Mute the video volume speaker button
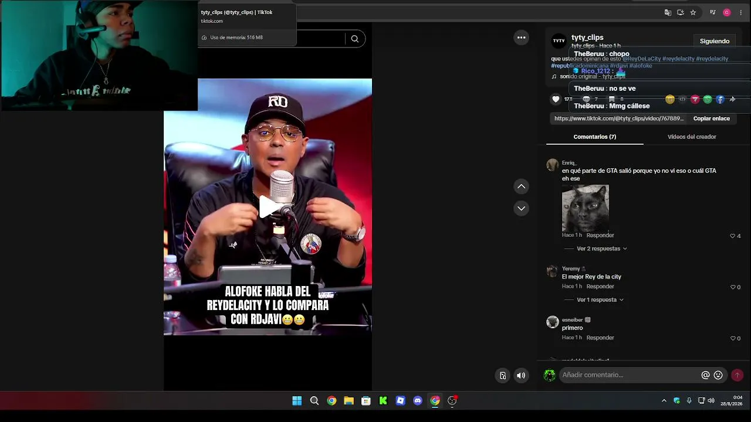Viewport: 751px width, 422px height. click(x=521, y=376)
